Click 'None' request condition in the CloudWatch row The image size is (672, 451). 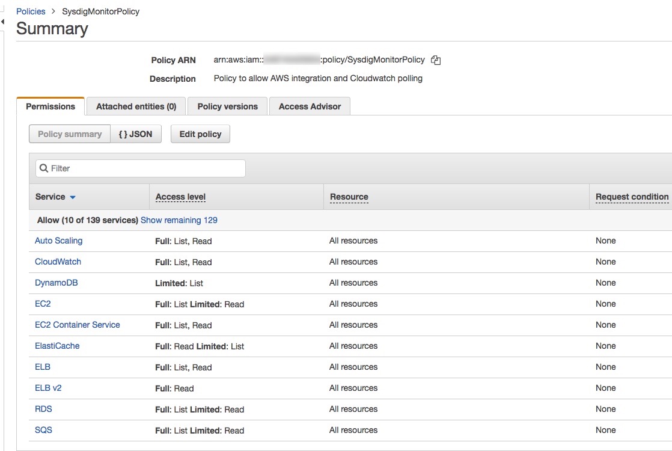click(x=605, y=262)
